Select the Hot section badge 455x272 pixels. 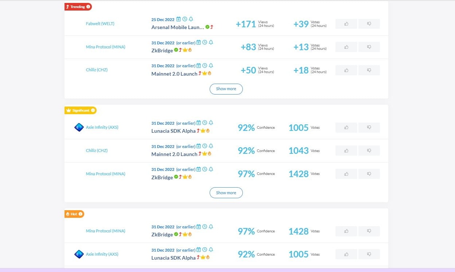coord(74,214)
